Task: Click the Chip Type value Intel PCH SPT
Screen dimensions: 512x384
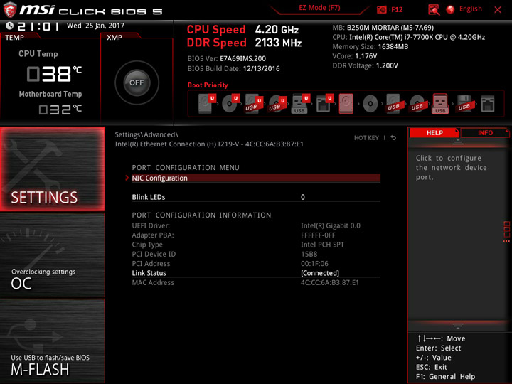Action: 322,245
